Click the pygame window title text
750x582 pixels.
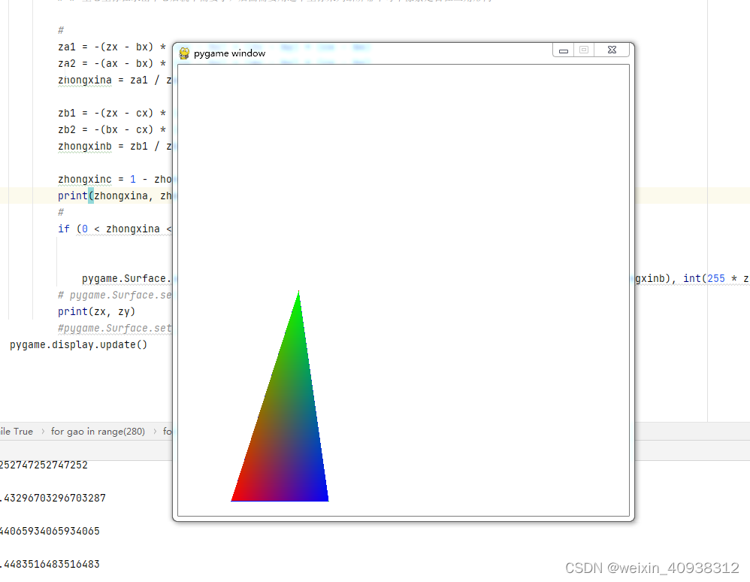230,53
